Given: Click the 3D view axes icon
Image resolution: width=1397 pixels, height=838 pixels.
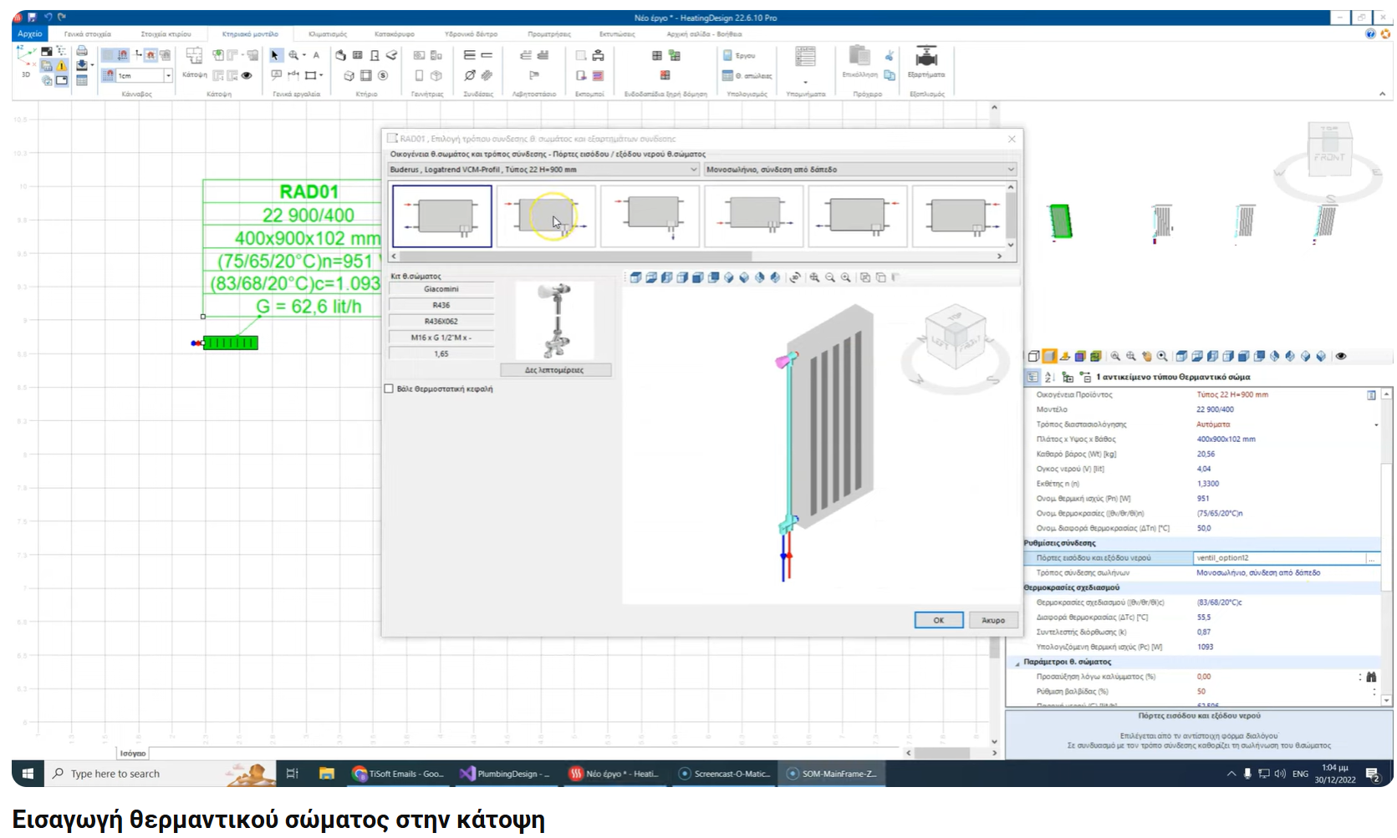Looking at the screenshot, I should (x=26, y=54).
